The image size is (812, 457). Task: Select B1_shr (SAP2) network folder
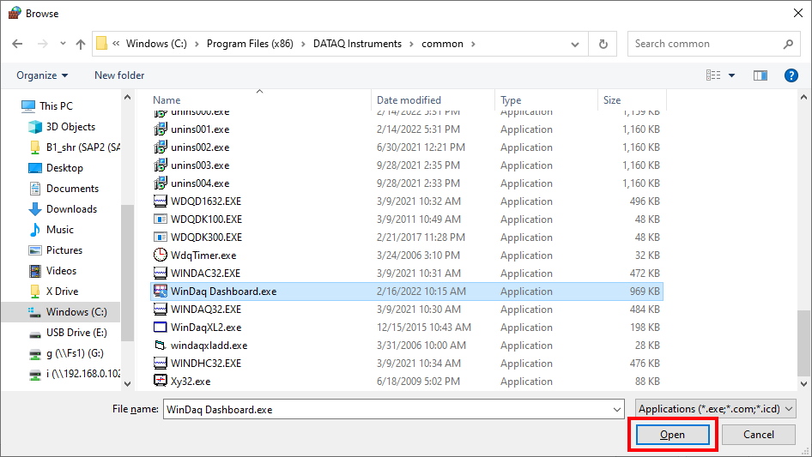(74, 147)
